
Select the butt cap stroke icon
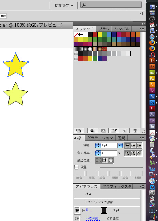point(128,146)
